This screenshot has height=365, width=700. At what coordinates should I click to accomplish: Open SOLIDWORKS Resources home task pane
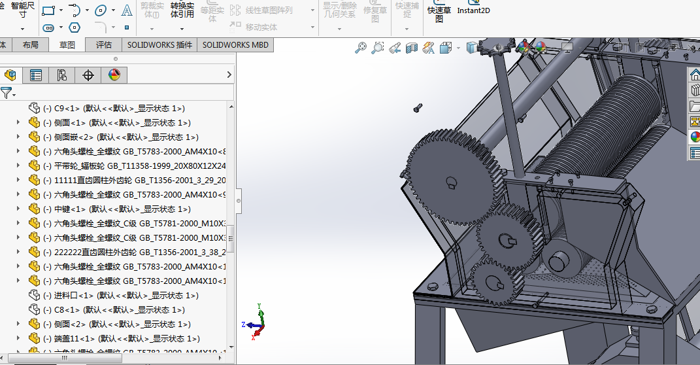pyautogui.click(x=694, y=75)
